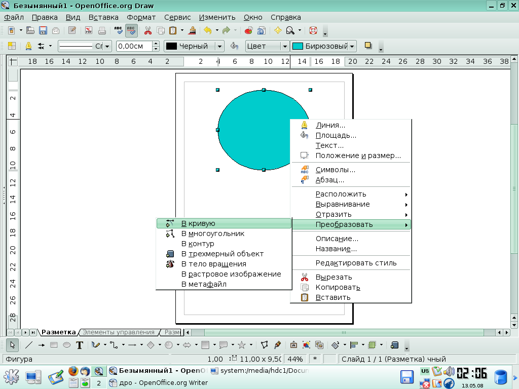Open Линия... dialog entry
This screenshot has height=389, width=519.
tap(351, 126)
